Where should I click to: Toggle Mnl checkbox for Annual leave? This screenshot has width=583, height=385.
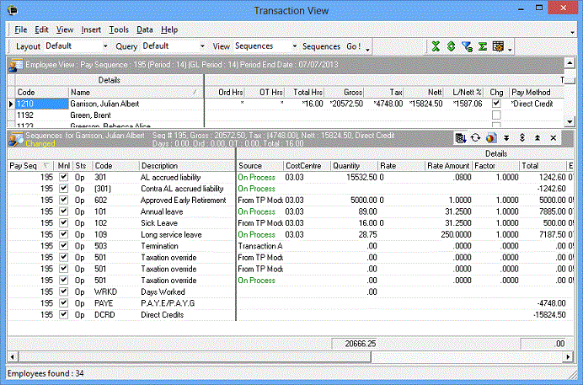click(63, 211)
